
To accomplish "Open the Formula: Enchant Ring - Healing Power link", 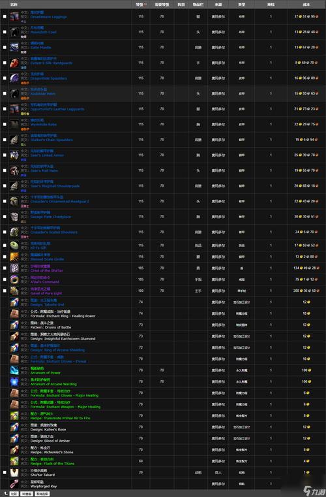I will [x=63, y=316].
